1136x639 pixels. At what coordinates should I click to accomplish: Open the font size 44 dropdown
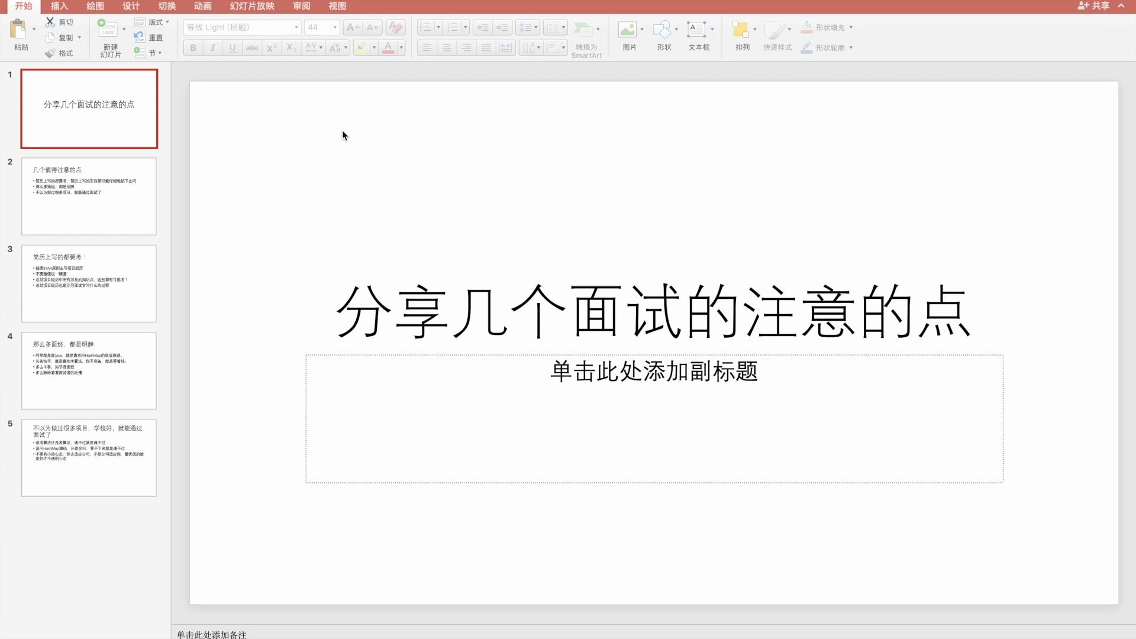[x=335, y=27]
